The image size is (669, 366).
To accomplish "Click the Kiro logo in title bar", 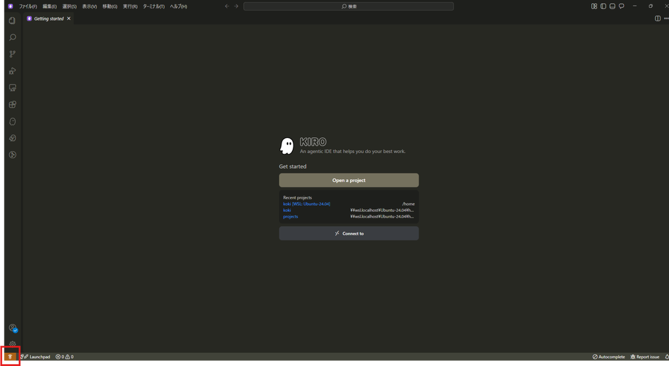I will tap(10, 7).
